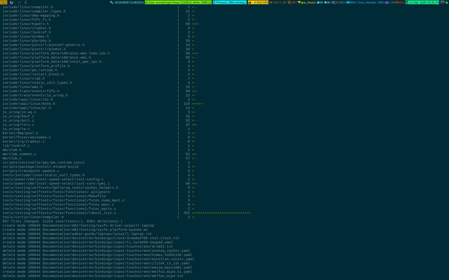Click the text io_uring/io-wq.c

tap(19, 112)
